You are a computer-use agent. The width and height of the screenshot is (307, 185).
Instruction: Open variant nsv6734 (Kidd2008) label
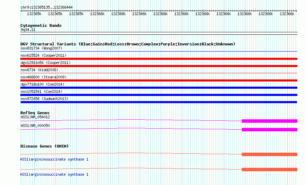pos(39,70)
